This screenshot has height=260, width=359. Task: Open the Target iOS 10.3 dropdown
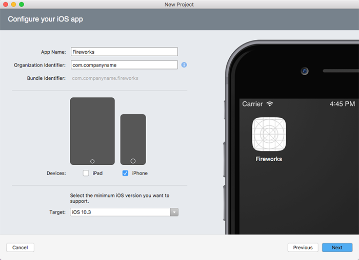point(124,212)
